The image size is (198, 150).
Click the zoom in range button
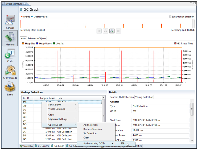[112, 31]
